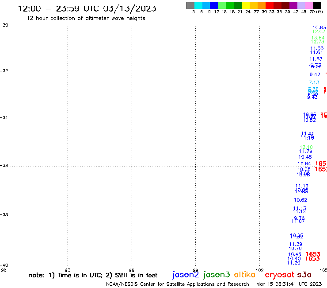
Task: Select the -40 latitude label at bottom
Action: (4, 265)
